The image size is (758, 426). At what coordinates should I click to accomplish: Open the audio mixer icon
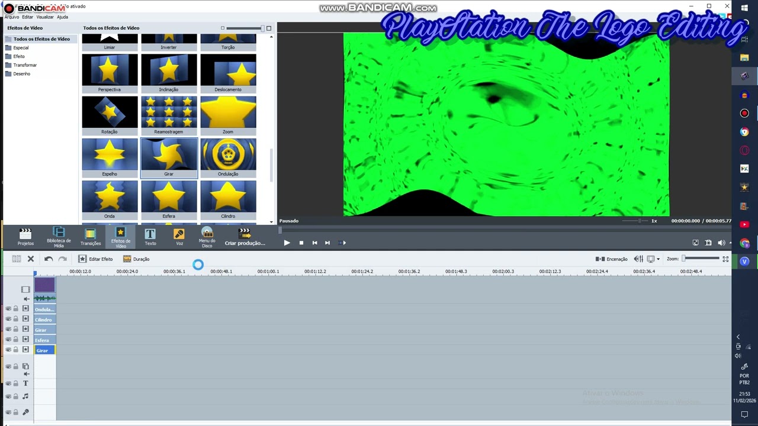coord(638,259)
